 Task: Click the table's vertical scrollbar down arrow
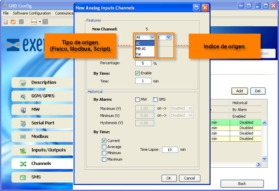[264, 159]
